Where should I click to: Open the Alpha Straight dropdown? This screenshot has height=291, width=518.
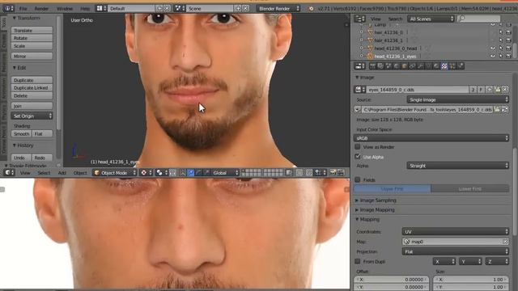457,166
